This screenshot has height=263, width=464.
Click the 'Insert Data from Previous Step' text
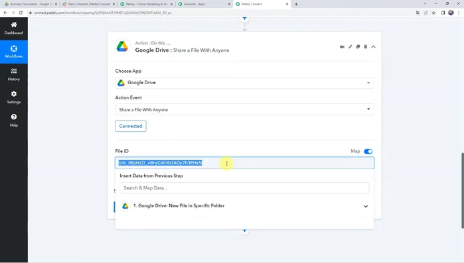click(151, 176)
